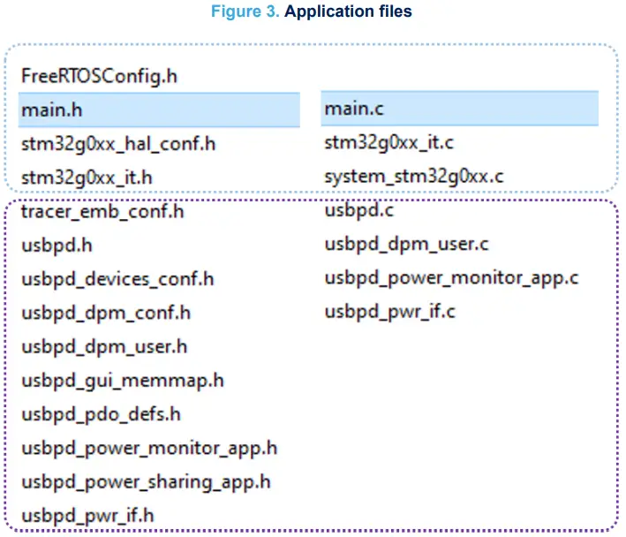
Task: Choose the tracer_emb_conf.h file
Action: 103,211
